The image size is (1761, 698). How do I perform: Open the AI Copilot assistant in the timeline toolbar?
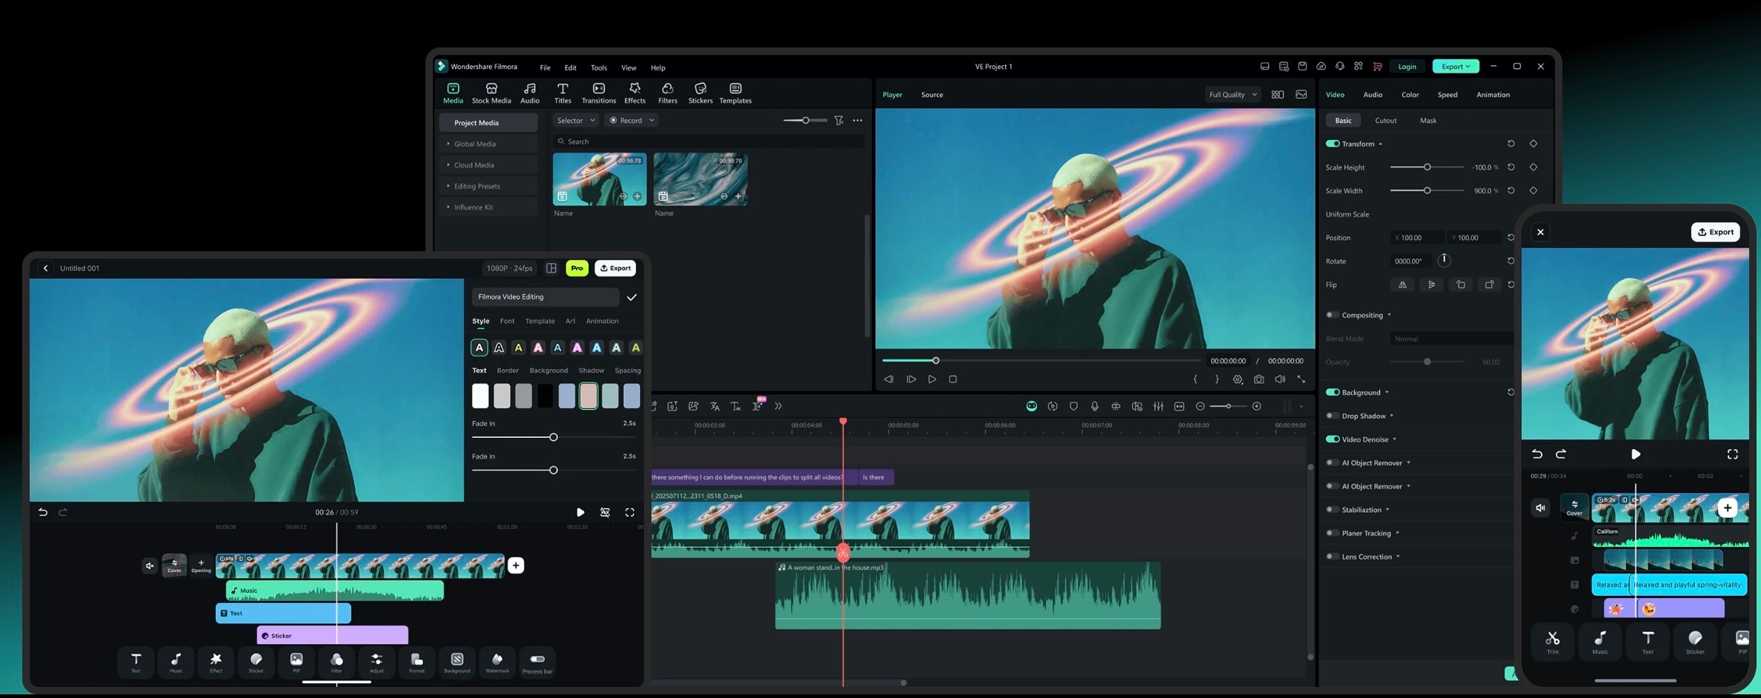click(x=1031, y=406)
